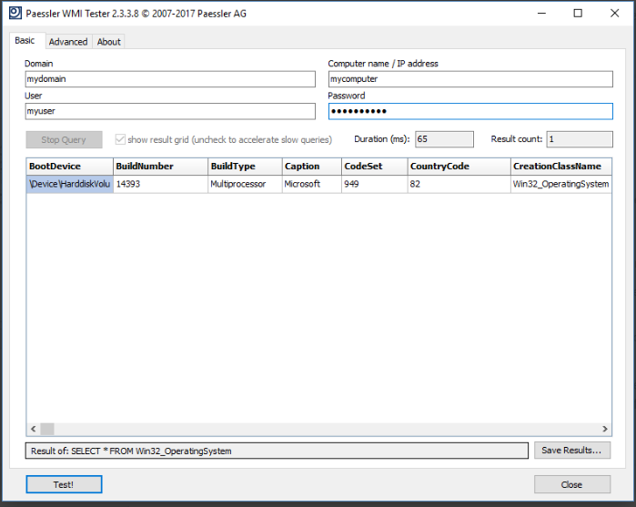Close the window via title bar X
This screenshot has width=636, height=507.
614,14
